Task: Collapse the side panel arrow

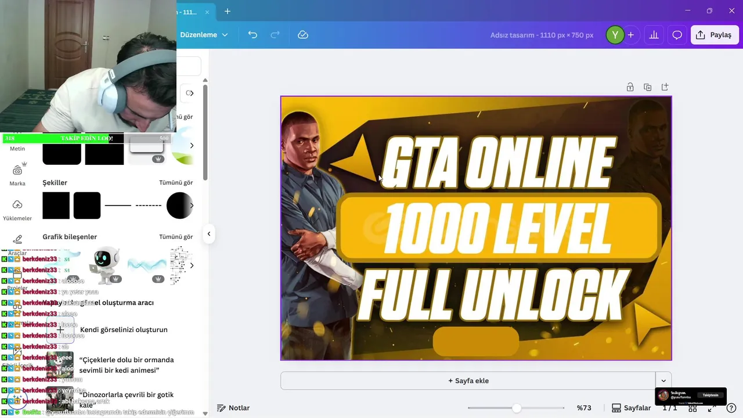Action: [x=208, y=234]
